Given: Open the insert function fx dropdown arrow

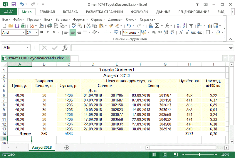Looking at the screenshot, I should (x=172, y=26).
